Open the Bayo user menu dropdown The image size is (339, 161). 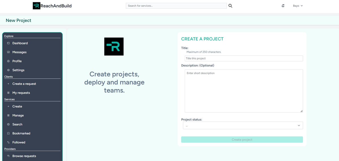[298, 6]
